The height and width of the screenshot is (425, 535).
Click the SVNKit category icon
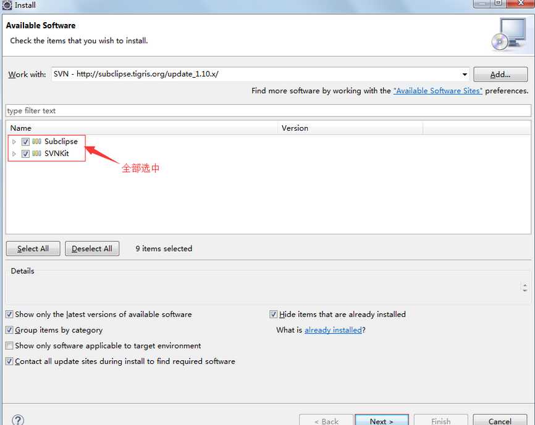[37, 154]
